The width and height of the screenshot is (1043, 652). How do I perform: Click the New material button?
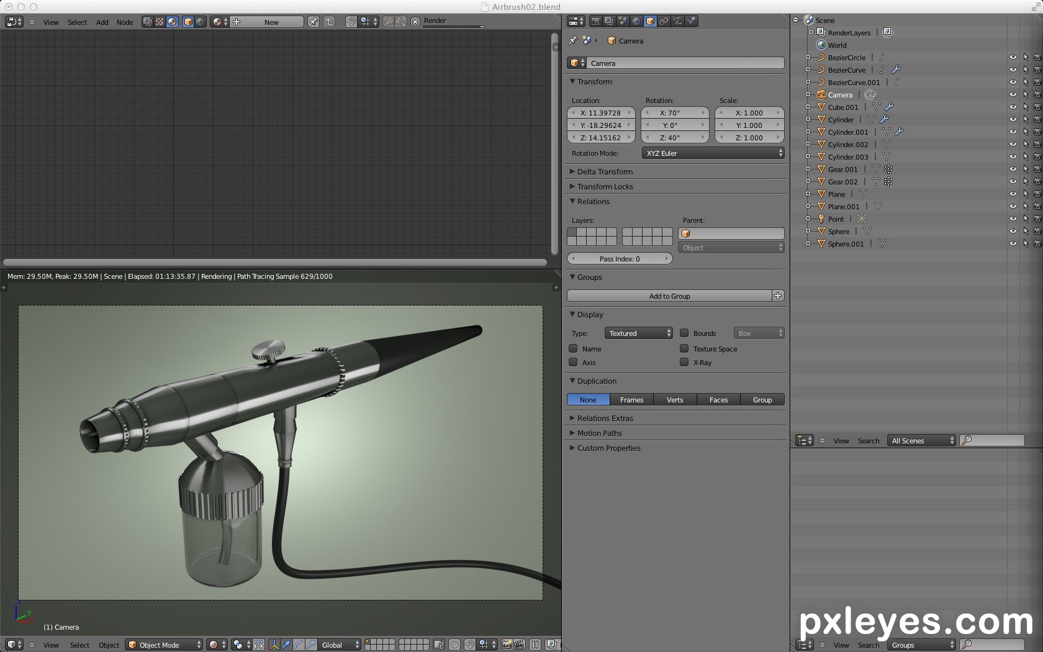[267, 22]
